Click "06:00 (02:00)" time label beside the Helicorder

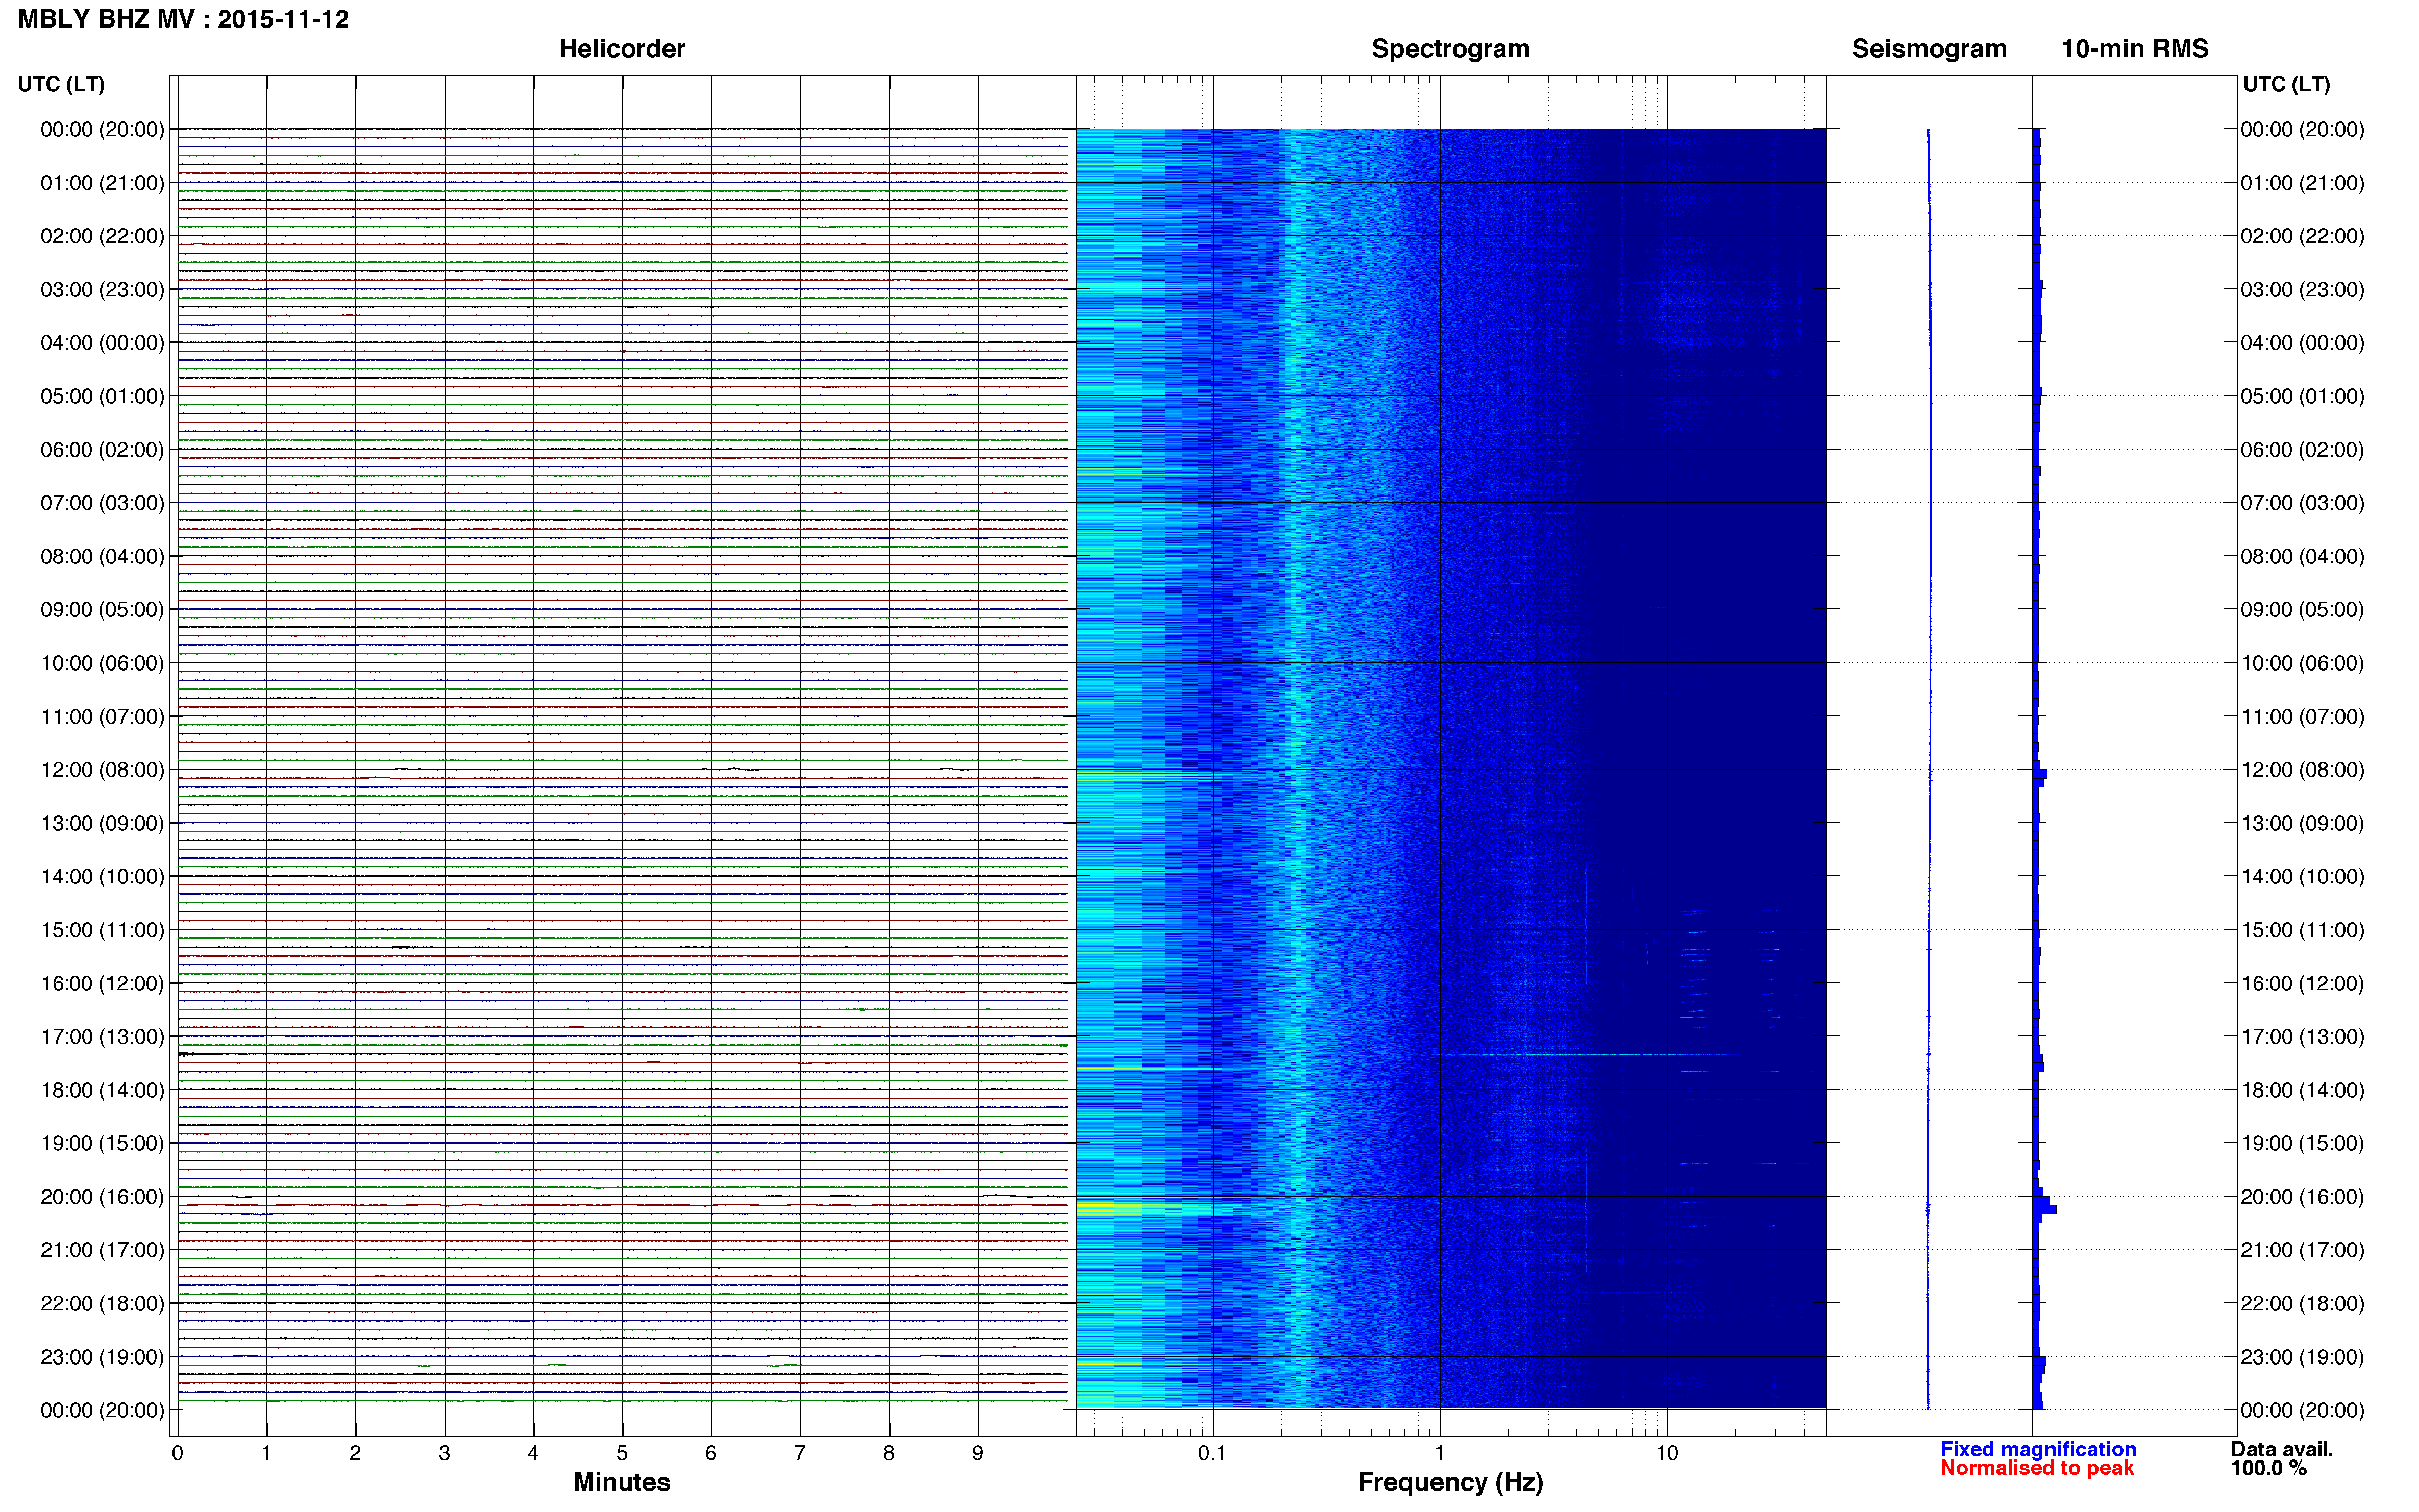102,450
